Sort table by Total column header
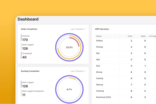This screenshot has height=104, width=156. 130,36
